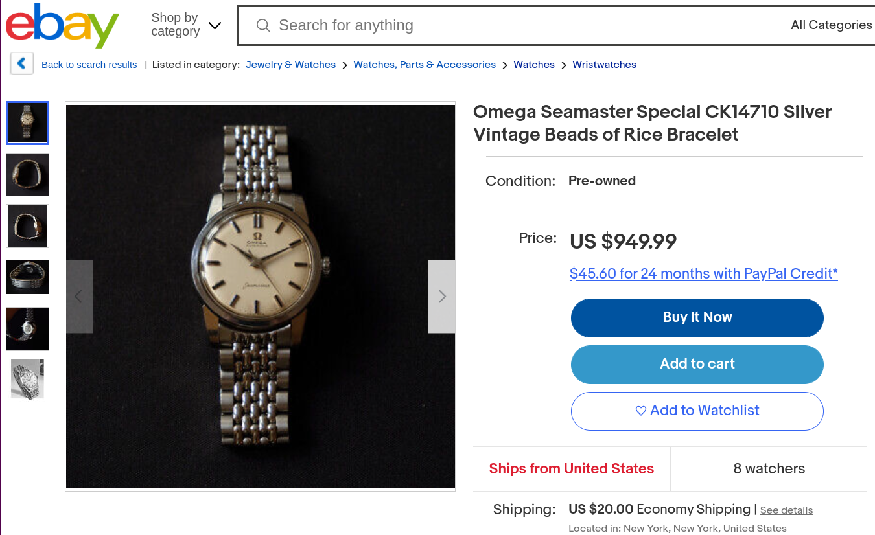Open the Wristwatches breadcrumb link

point(604,65)
